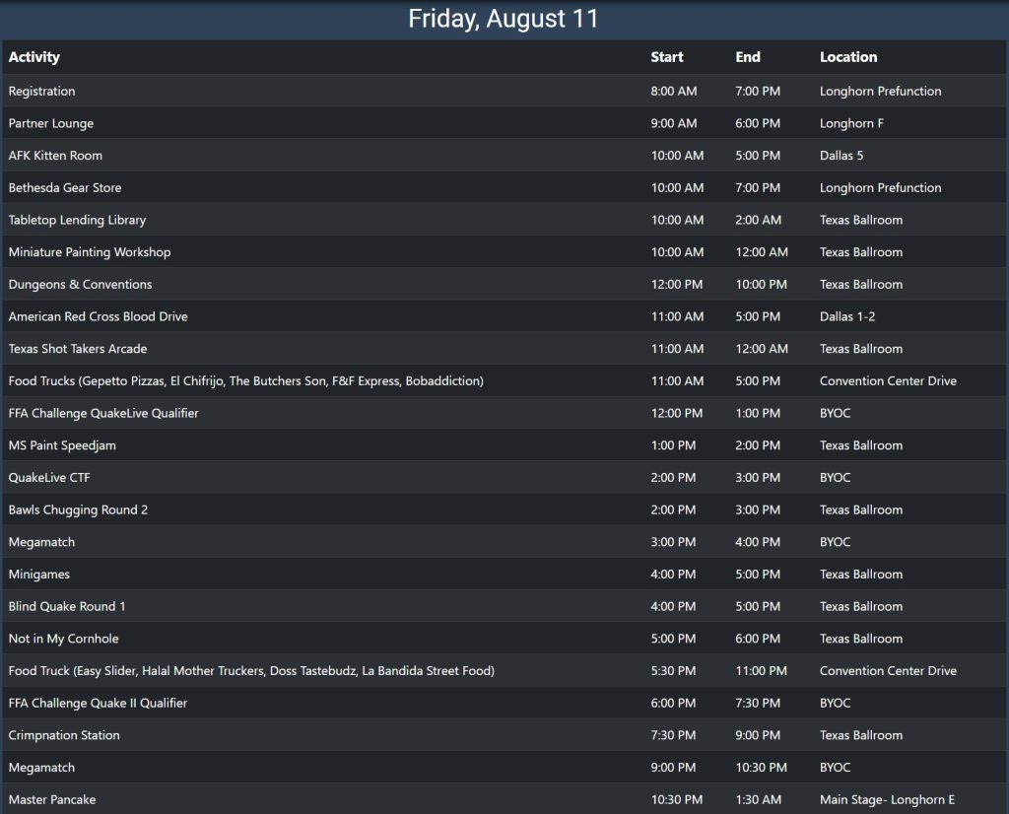Select FFA Challenge QuakeLive Qualifier
The width and height of the screenshot is (1009, 814).
[103, 413]
